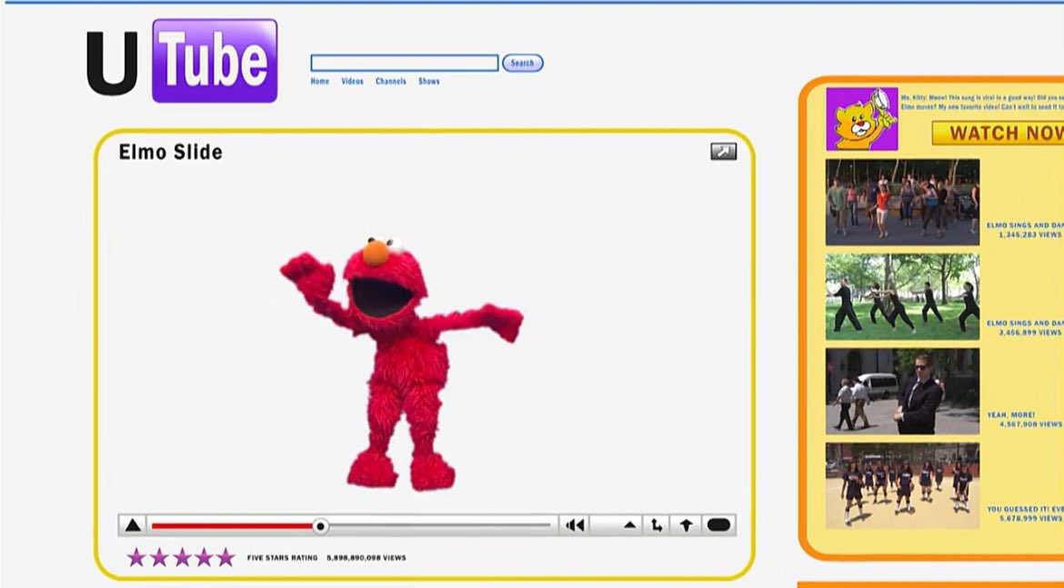Open the Home navigation link
The image size is (1064, 588).
click(x=319, y=82)
